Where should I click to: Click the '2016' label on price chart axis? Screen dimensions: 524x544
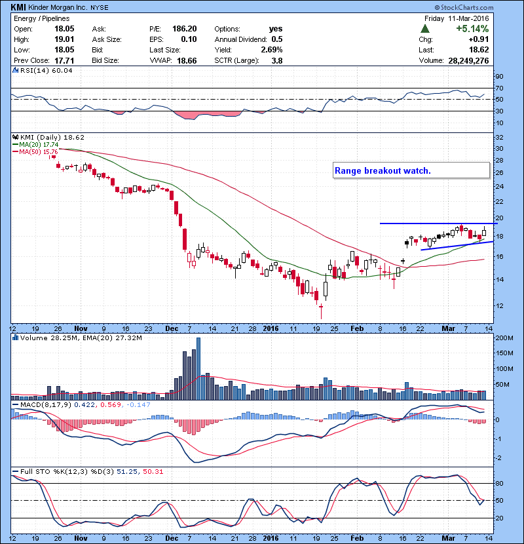[271, 328]
